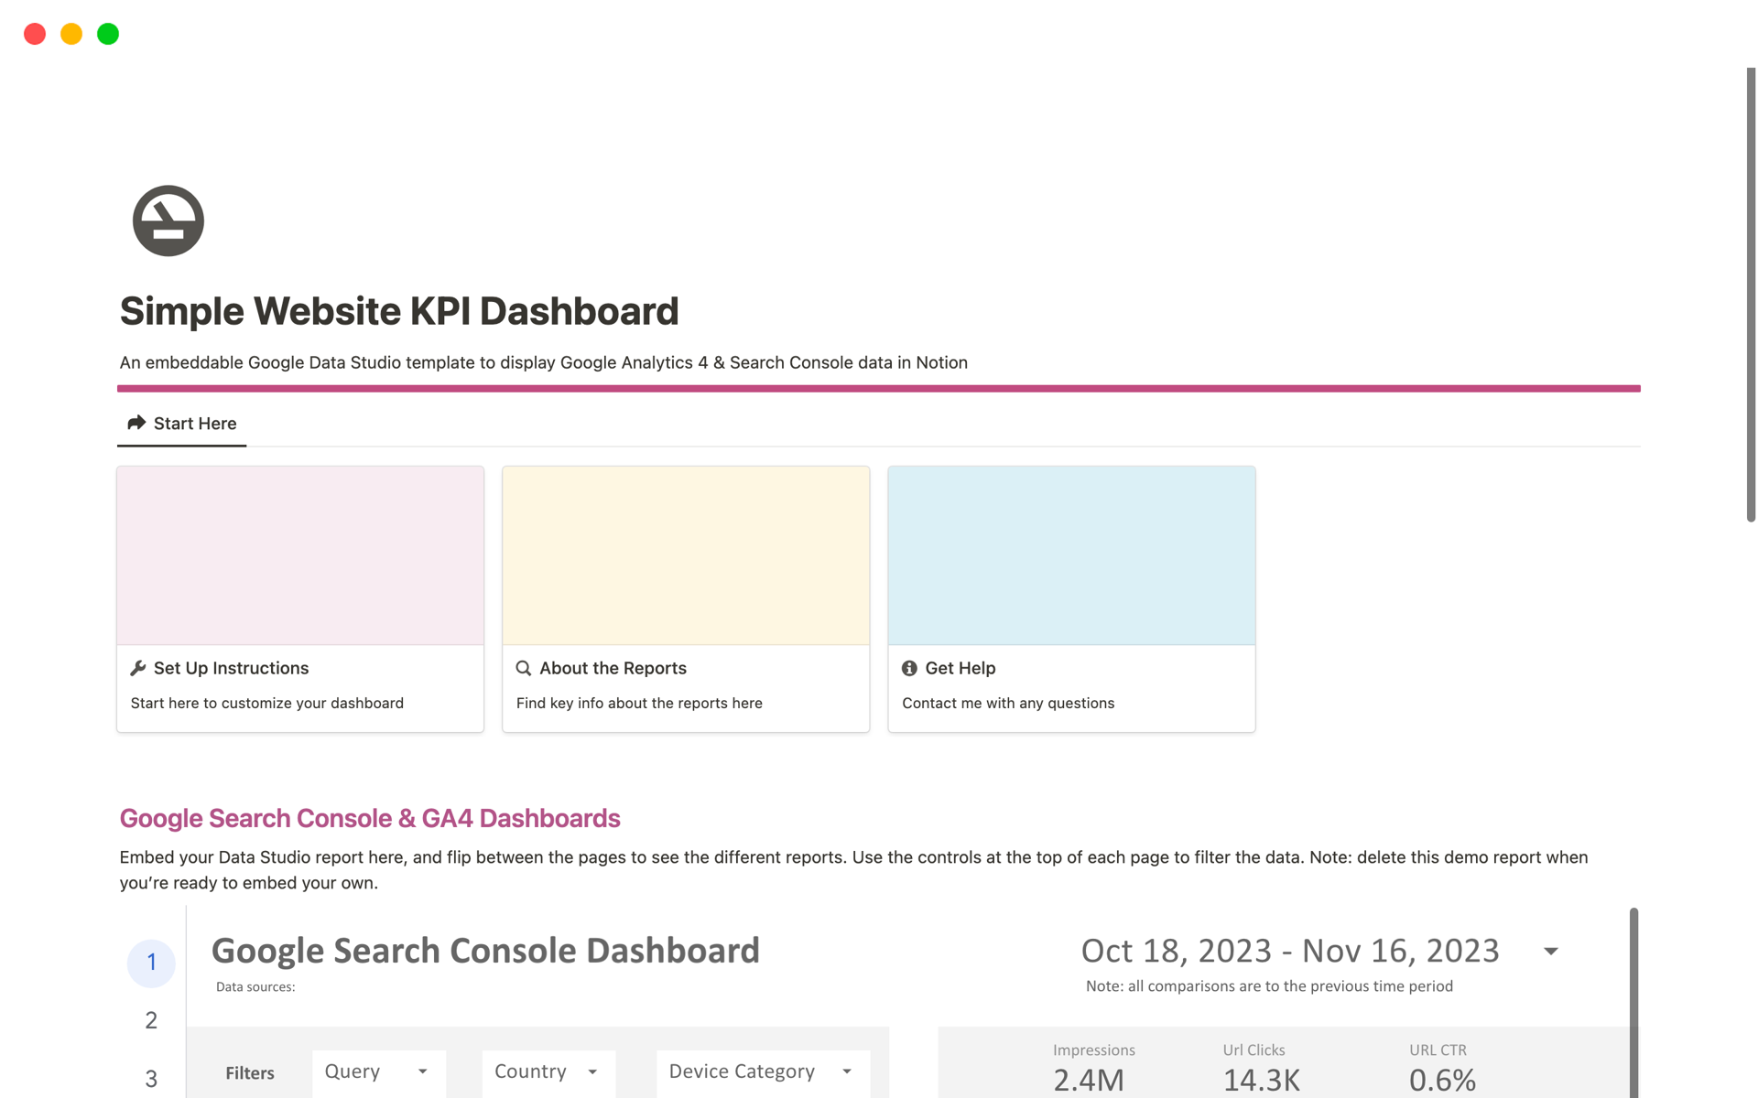The width and height of the screenshot is (1758, 1098).
Task: Open the Get Help card title
Action: click(960, 668)
